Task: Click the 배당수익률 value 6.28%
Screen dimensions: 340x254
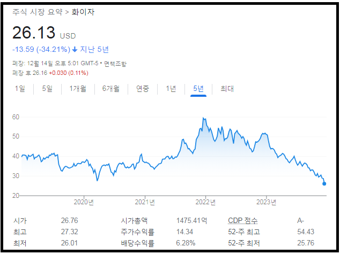Action: click(186, 243)
